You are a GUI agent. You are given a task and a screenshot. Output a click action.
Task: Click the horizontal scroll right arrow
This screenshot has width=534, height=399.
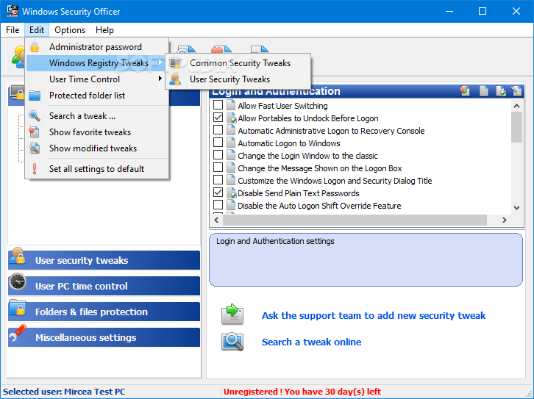tap(505, 220)
